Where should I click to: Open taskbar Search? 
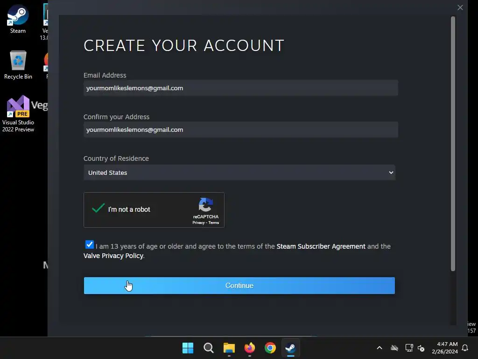click(209, 348)
